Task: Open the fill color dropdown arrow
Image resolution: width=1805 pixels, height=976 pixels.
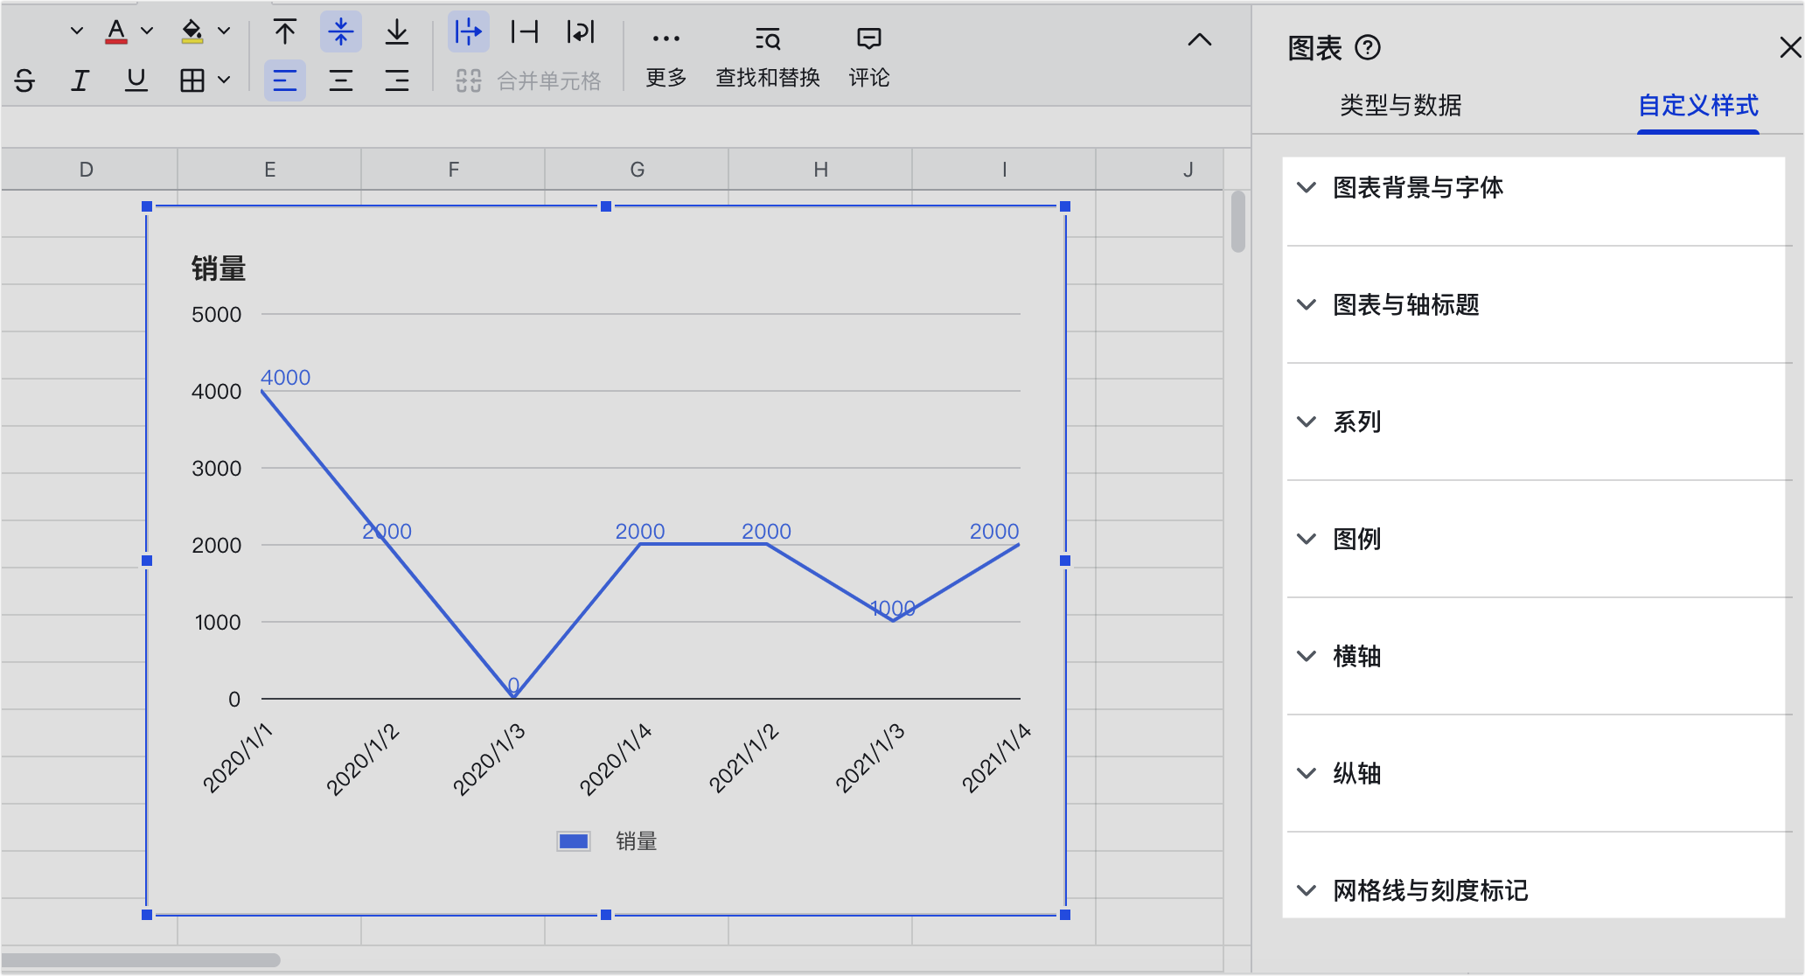Action: tap(225, 31)
